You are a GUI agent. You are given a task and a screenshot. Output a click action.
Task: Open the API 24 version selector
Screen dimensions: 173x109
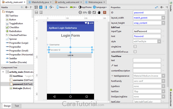(73, 7)
